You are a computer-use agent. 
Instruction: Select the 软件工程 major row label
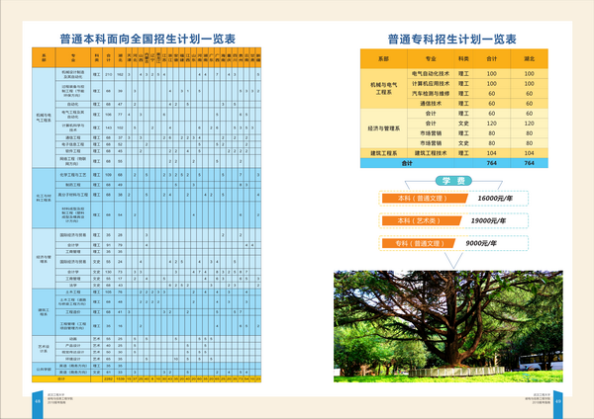tap(72, 151)
